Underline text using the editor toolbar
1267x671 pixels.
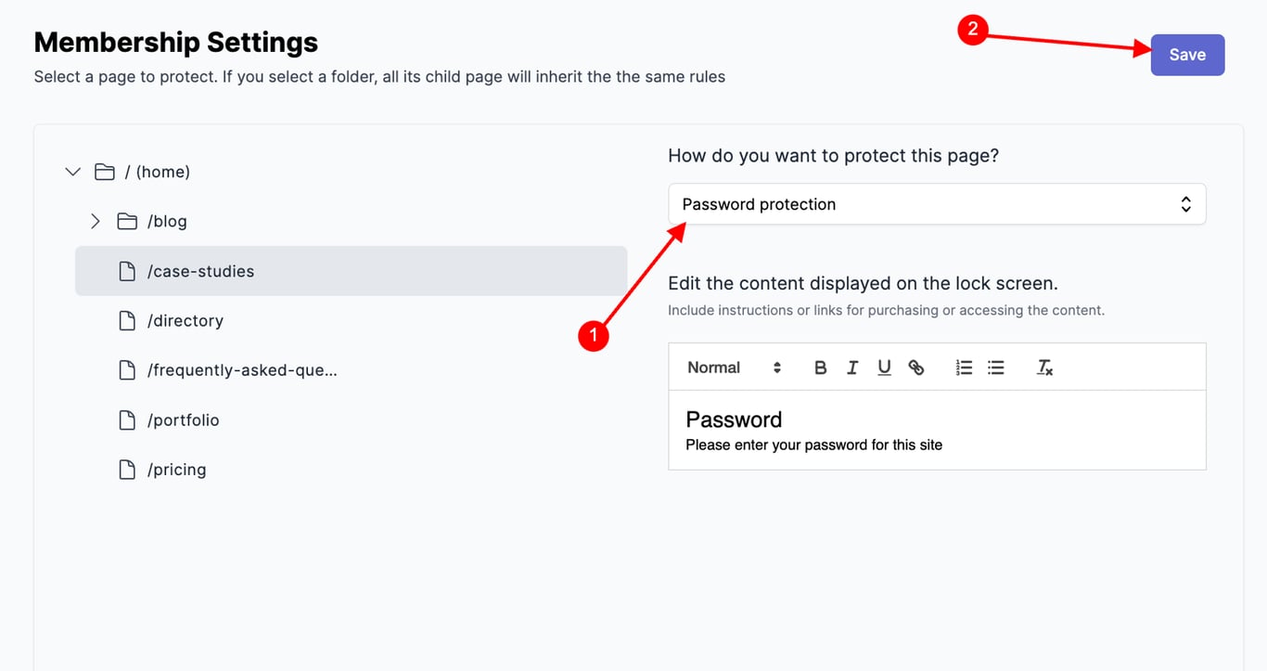(x=884, y=368)
